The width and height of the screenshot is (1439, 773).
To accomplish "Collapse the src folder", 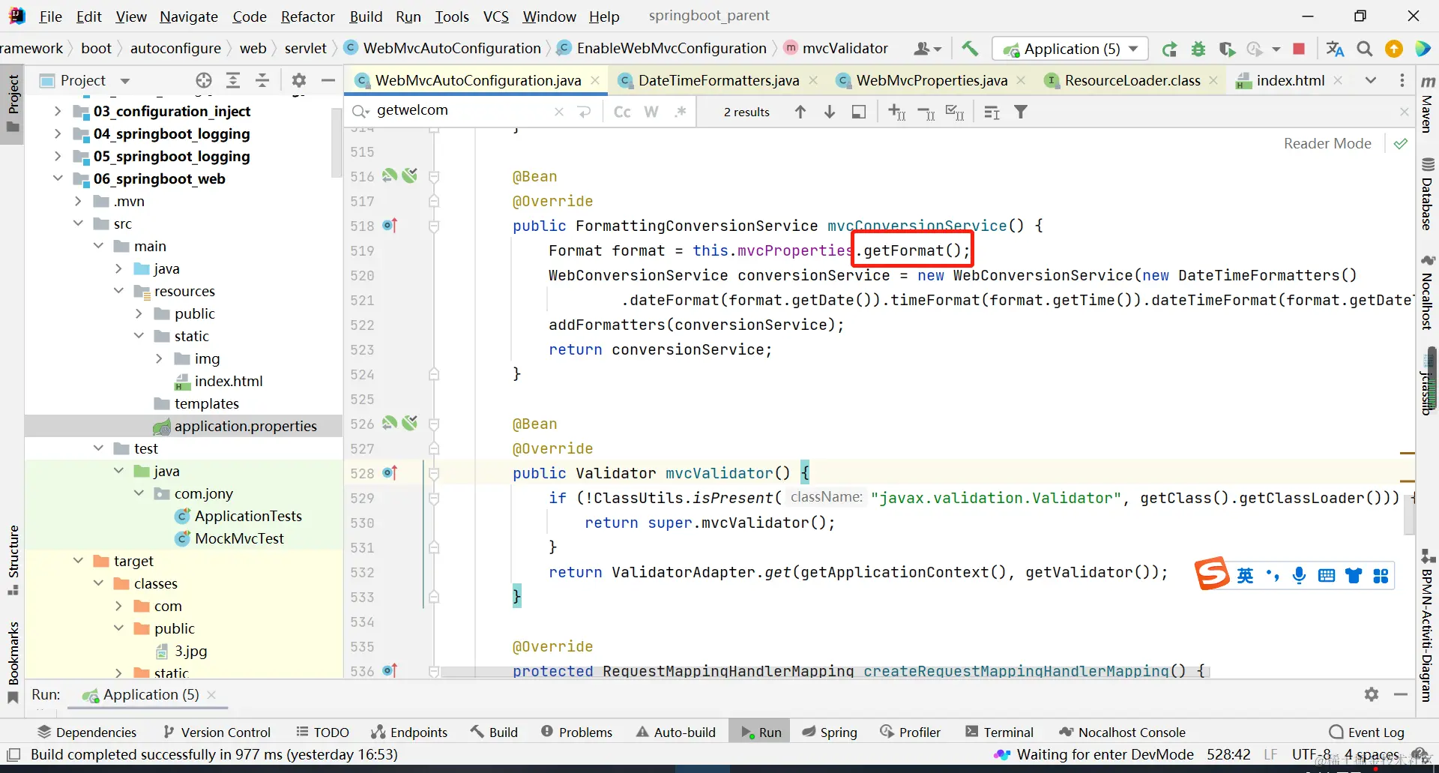I will click(x=78, y=223).
